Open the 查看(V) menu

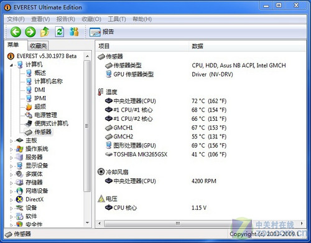pyautogui.click(x=40, y=19)
